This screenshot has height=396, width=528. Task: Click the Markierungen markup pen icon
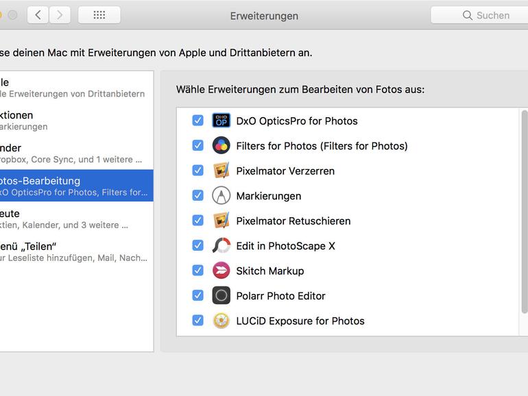coord(221,195)
